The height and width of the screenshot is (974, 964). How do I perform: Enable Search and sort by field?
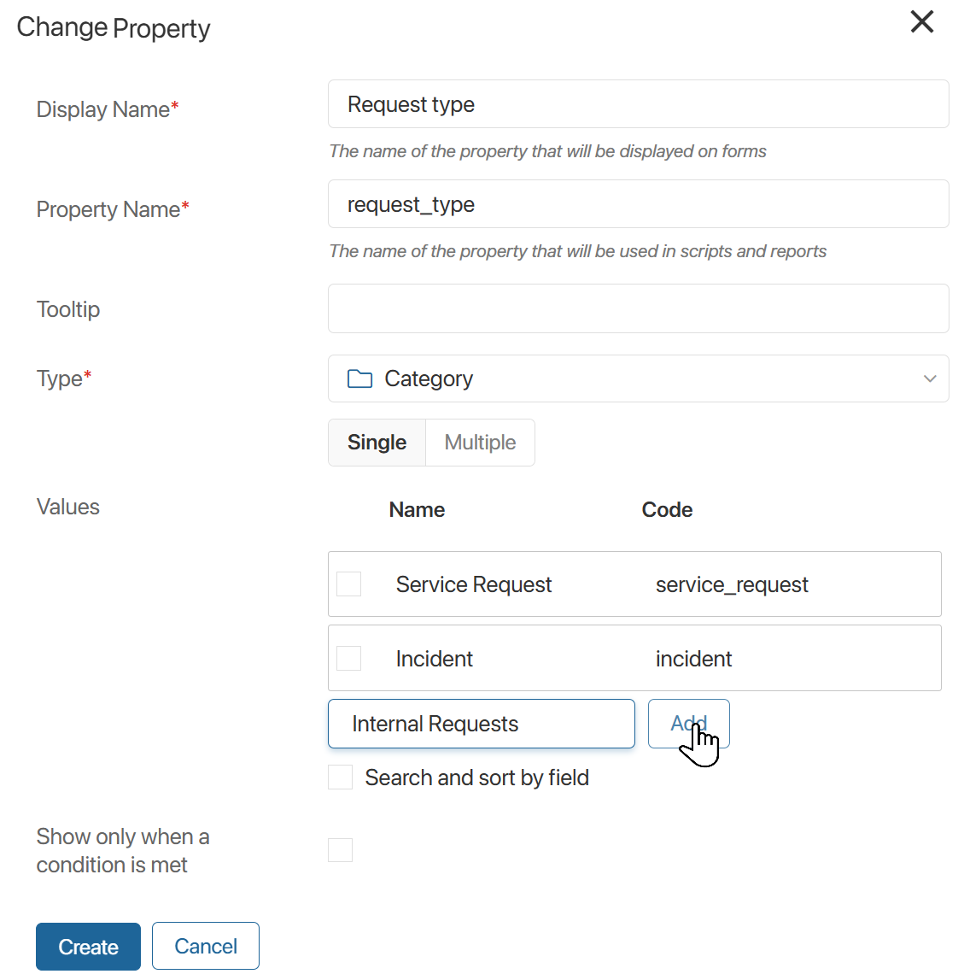point(340,777)
